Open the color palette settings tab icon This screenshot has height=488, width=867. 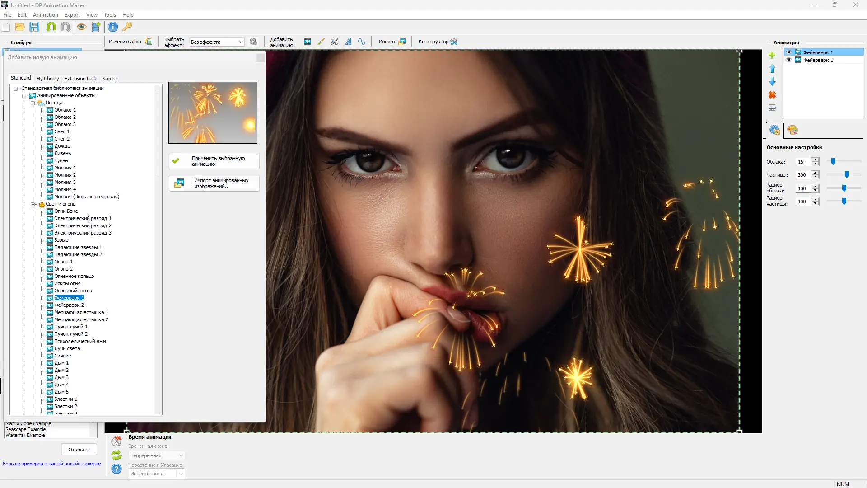tap(792, 130)
